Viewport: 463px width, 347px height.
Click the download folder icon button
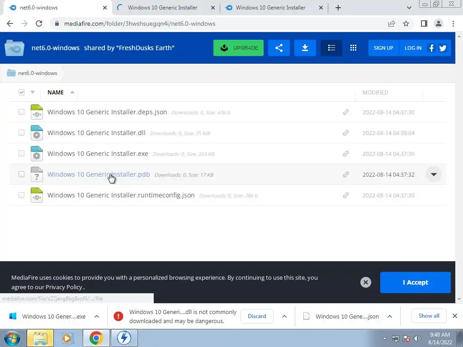pos(305,48)
